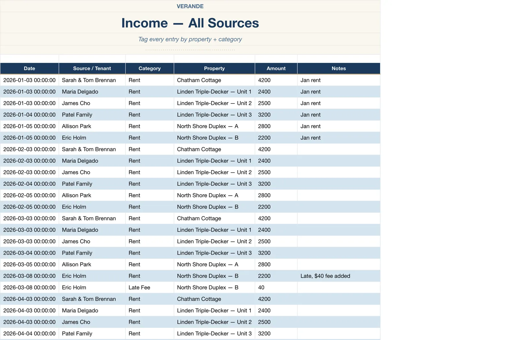
Task: Select amount 2800 in the 2026-02-05 row
Action: click(x=276, y=195)
